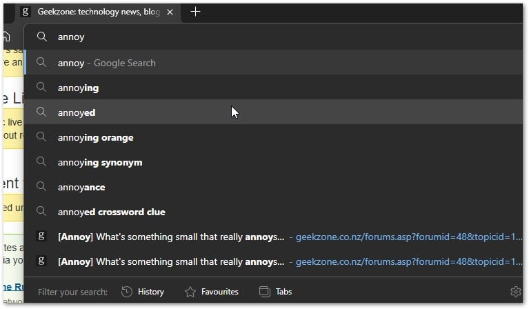529x309 pixels.
Task: Open address bar settings gear
Action: [515, 292]
